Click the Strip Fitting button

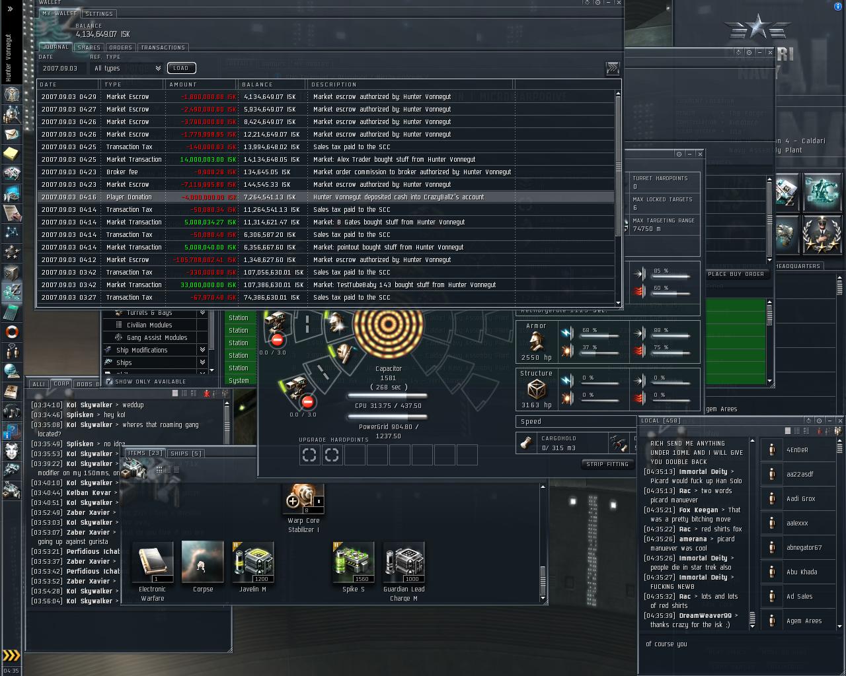coord(607,464)
